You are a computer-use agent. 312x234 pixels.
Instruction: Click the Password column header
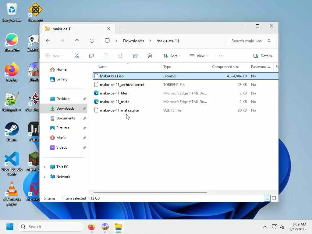[x=261, y=67]
